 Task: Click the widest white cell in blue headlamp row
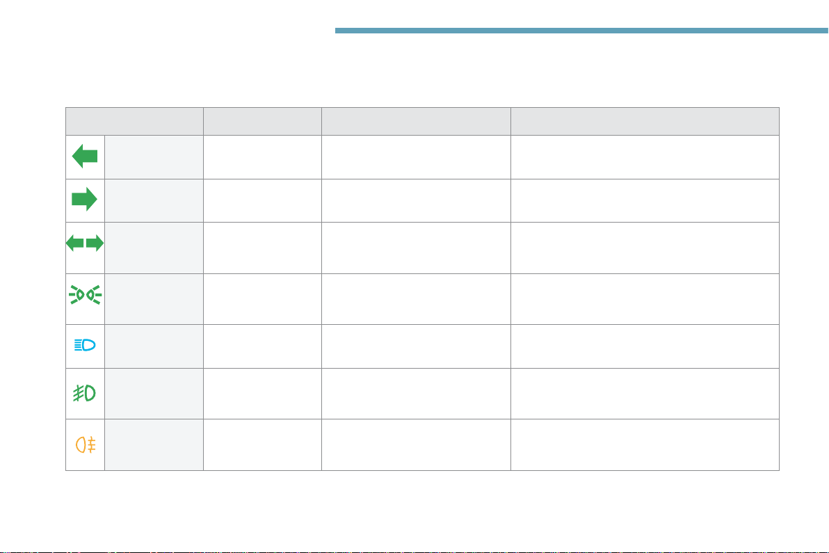click(645, 346)
